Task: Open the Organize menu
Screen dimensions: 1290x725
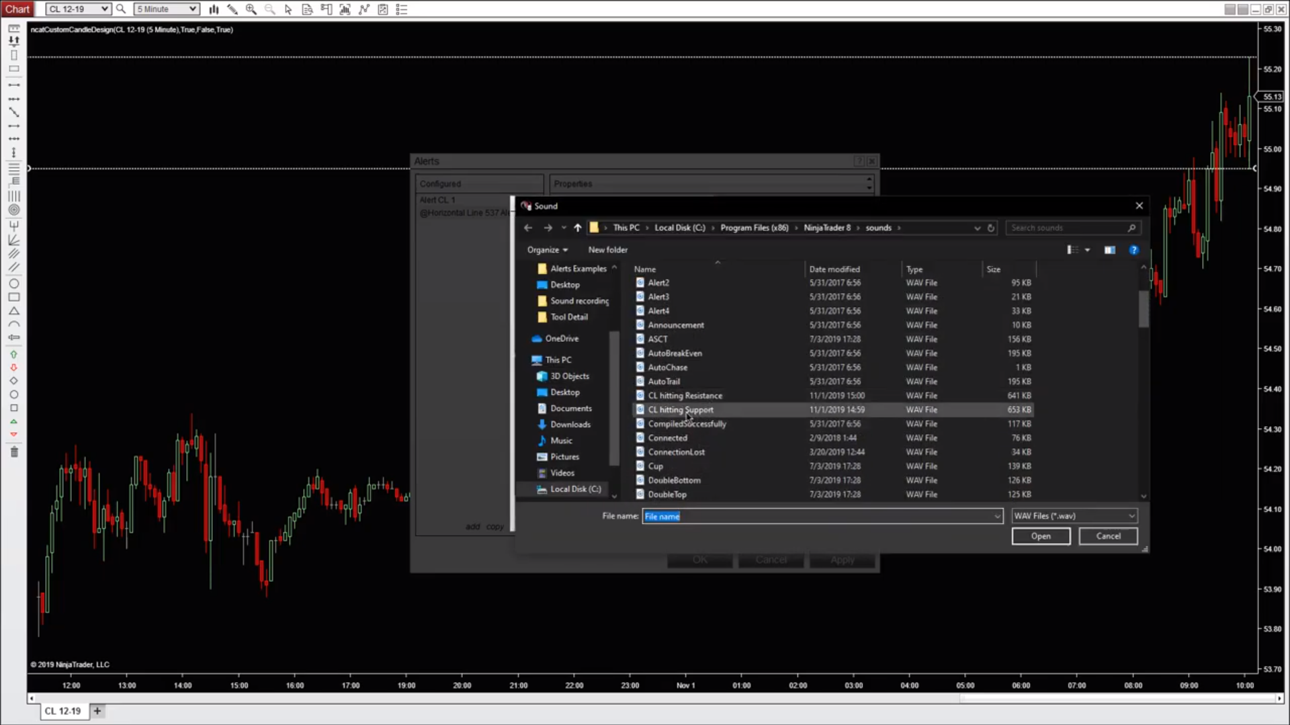Action: click(547, 250)
